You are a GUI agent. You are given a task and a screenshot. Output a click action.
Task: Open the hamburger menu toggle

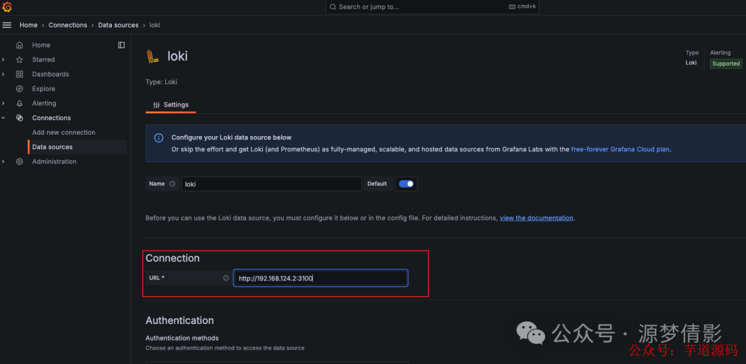click(x=7, y=25)
